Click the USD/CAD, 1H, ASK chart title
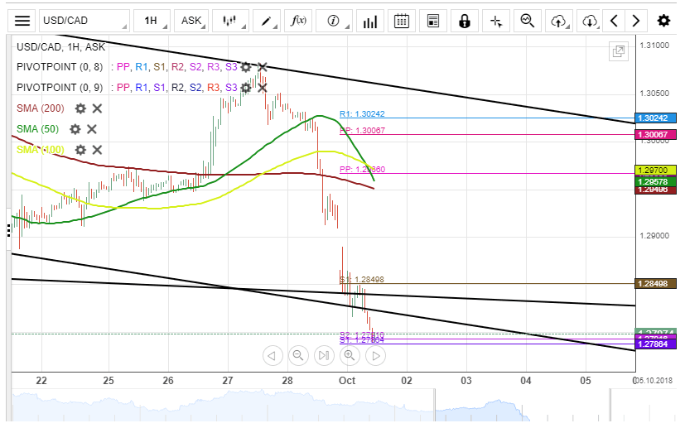 point(60,46)
